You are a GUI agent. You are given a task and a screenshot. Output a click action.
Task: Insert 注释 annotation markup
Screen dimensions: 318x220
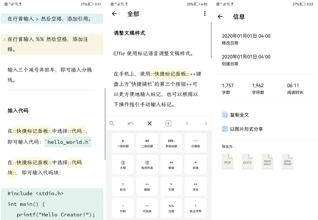(171, 208)
